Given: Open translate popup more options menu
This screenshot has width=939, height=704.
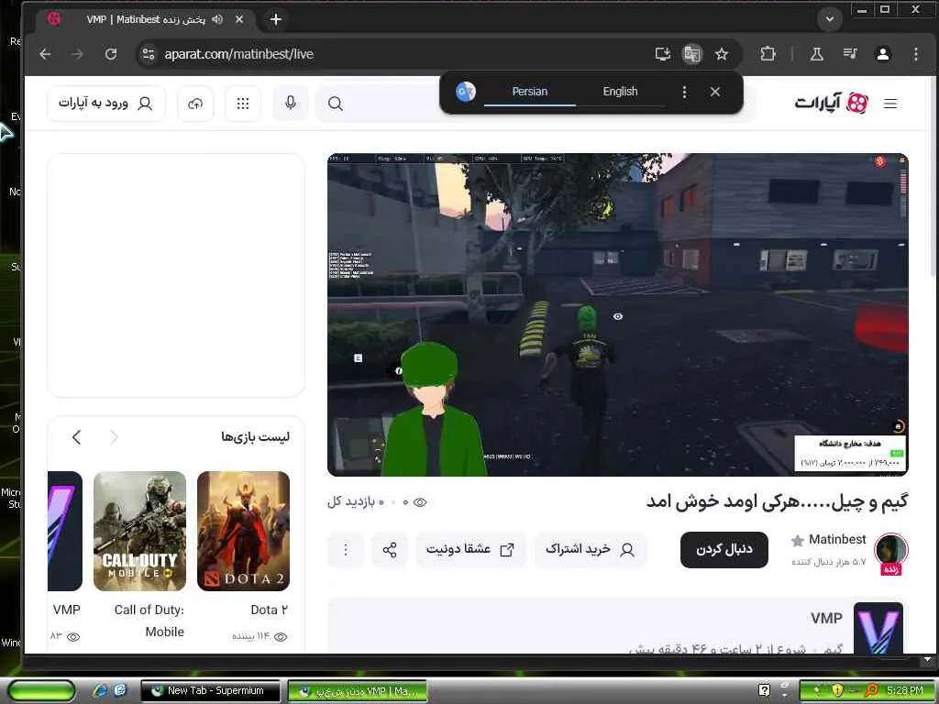Looking at the screenshot, I should coord(684,92).
